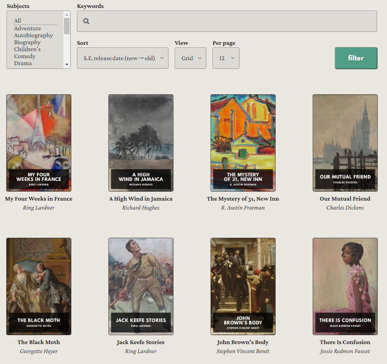Open The Black Moth cover image
The height and width of the screenshot is (364, 387).
pyautogui.click(x=38, y=286)
